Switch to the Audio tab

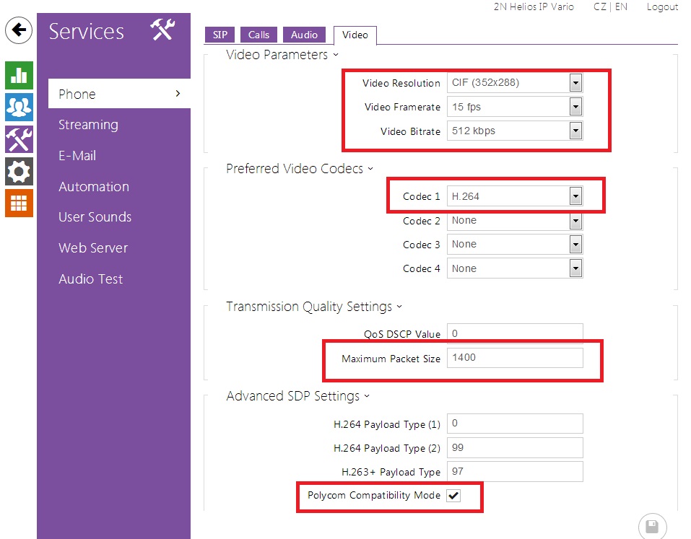[304, 35]
